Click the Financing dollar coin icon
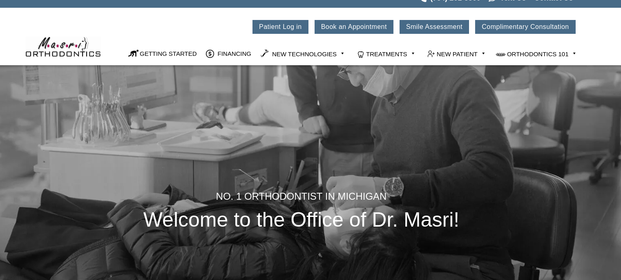The width and height of the screenshot is (621, 280). tap(210, 54)
